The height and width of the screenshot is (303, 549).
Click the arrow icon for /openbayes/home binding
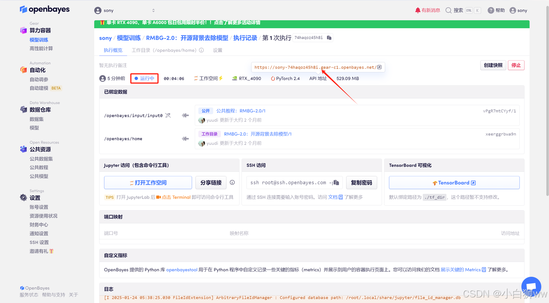point(185,138)
